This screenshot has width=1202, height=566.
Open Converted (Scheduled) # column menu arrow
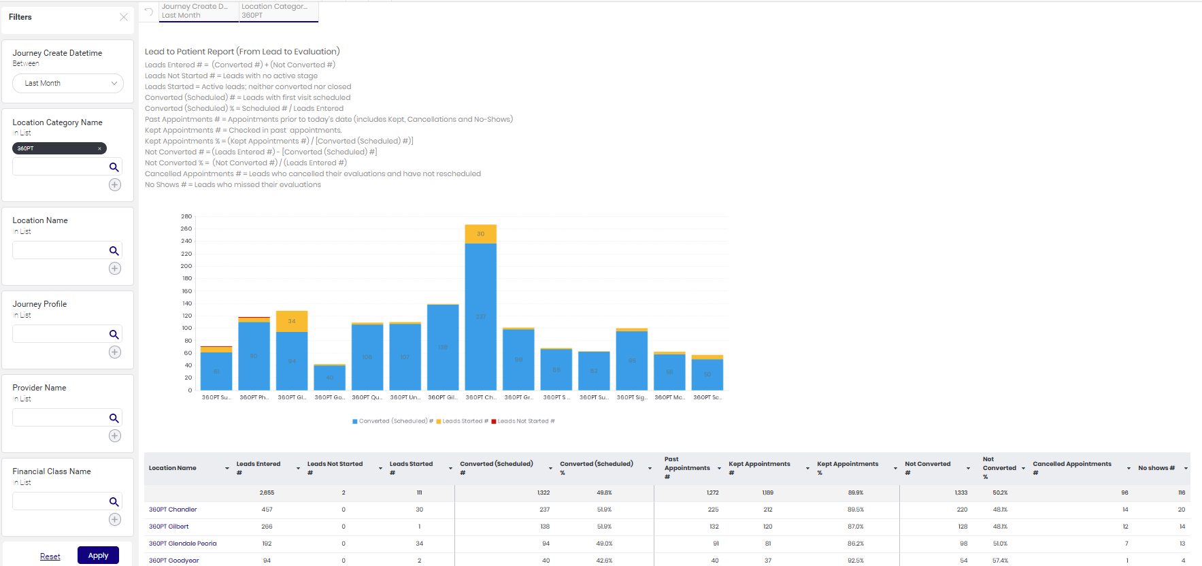coord(550,468)
